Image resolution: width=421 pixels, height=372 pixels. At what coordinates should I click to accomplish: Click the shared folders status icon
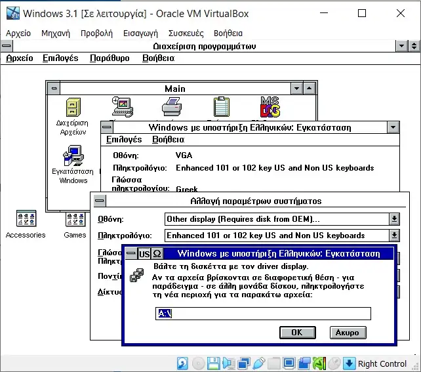point(274,363)
